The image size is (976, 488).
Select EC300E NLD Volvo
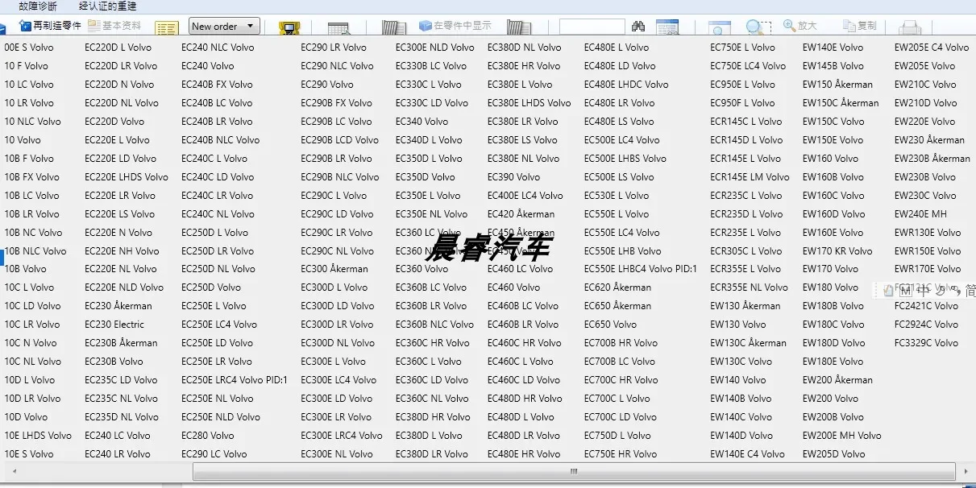(x=435, y=48)
